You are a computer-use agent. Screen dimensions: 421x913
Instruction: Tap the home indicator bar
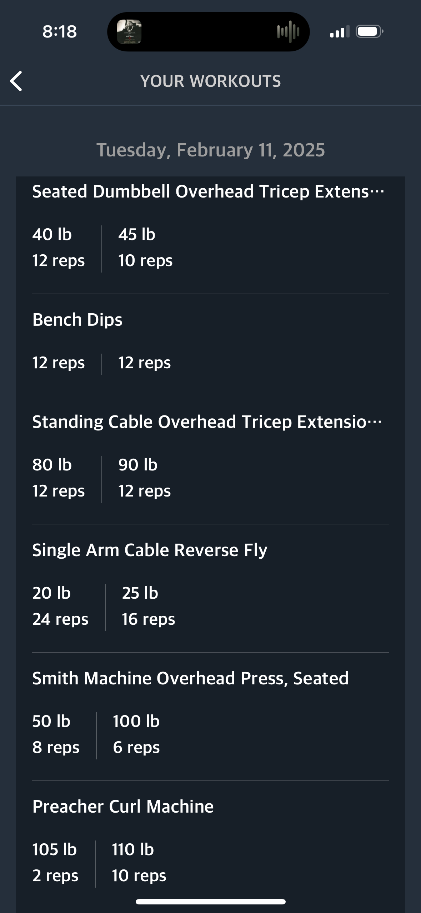(x=211, y=902)
